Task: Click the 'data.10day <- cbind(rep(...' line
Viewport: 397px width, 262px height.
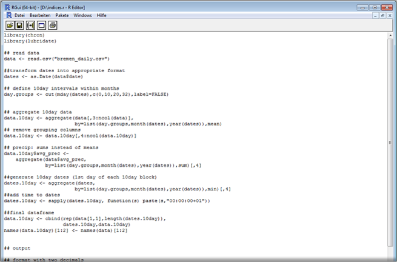Action: pyautogui.click(x=85, y=218)
